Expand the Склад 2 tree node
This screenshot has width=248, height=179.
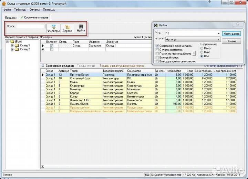point(12,49)
